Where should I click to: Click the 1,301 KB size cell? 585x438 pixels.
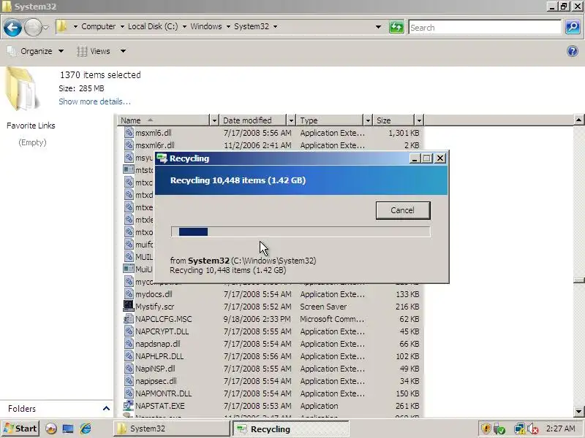[x=404, y=133]
